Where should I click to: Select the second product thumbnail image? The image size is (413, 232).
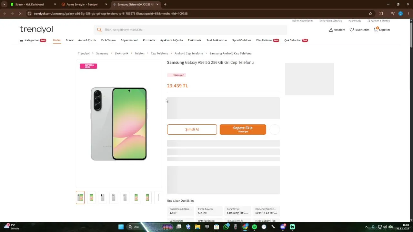91,198
